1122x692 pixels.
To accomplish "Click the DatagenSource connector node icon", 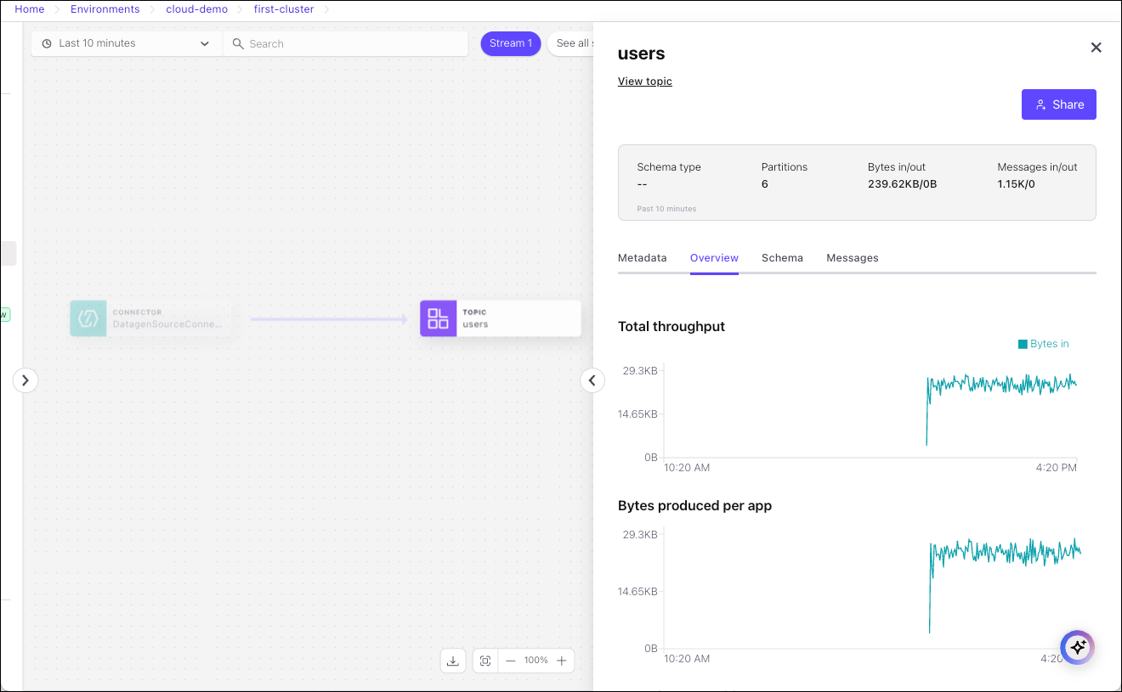I will pyautogui.click(x=88, y=318).
